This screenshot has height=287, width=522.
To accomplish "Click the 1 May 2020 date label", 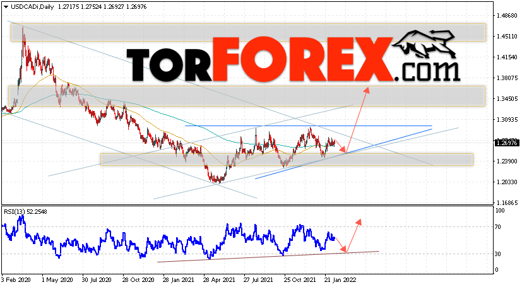I will pyautogui.click(x=57, y=280).
